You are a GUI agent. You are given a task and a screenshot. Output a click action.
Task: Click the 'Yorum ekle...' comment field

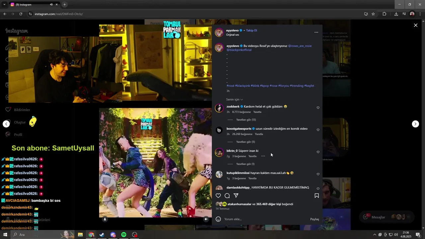tap(266, 219)
